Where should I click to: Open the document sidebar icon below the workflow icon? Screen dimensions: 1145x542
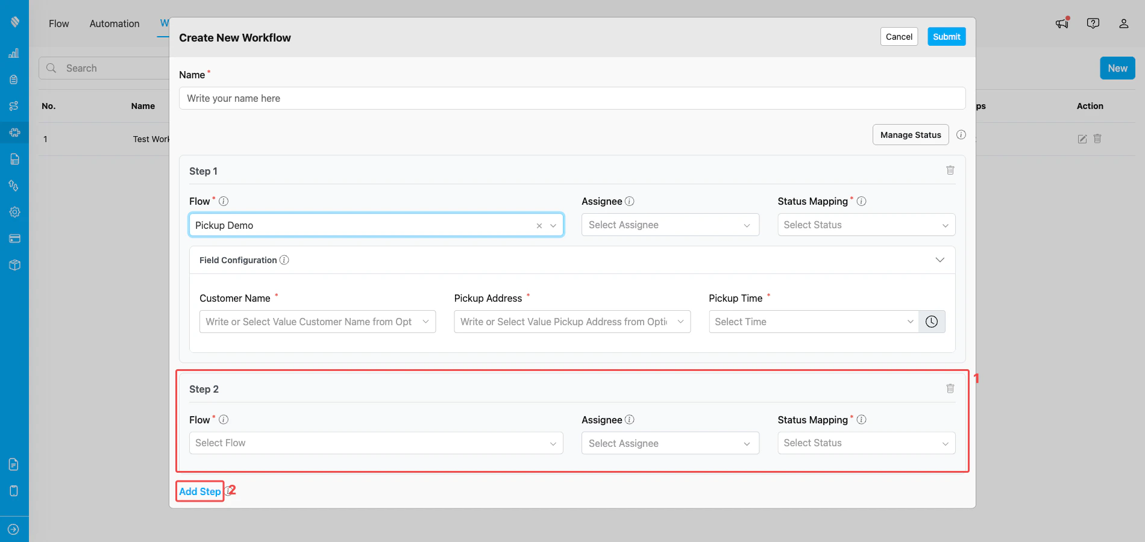14,159
